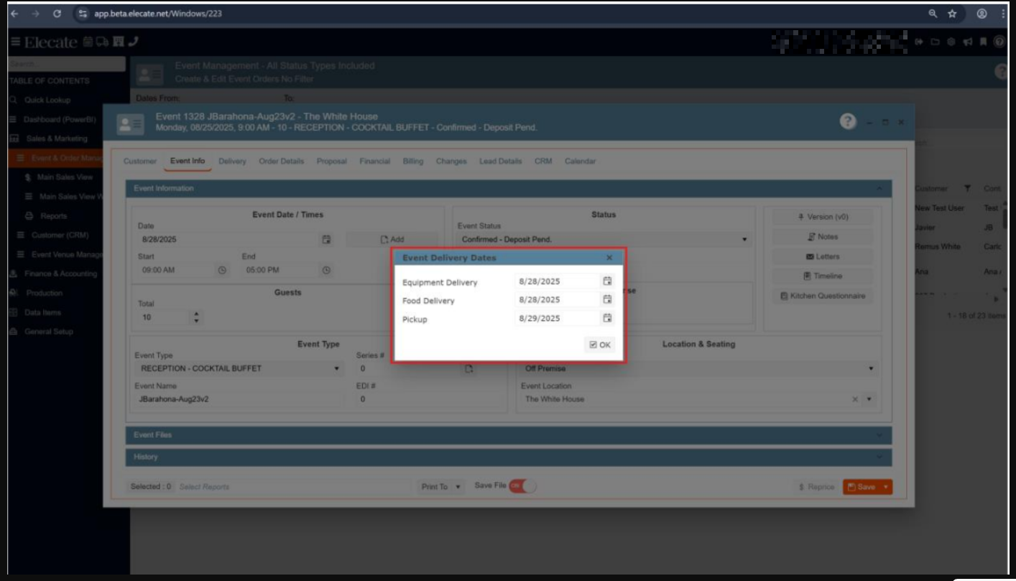Click the End time clock icon
The image size is (1016, 581).
(x=326, y=270)
